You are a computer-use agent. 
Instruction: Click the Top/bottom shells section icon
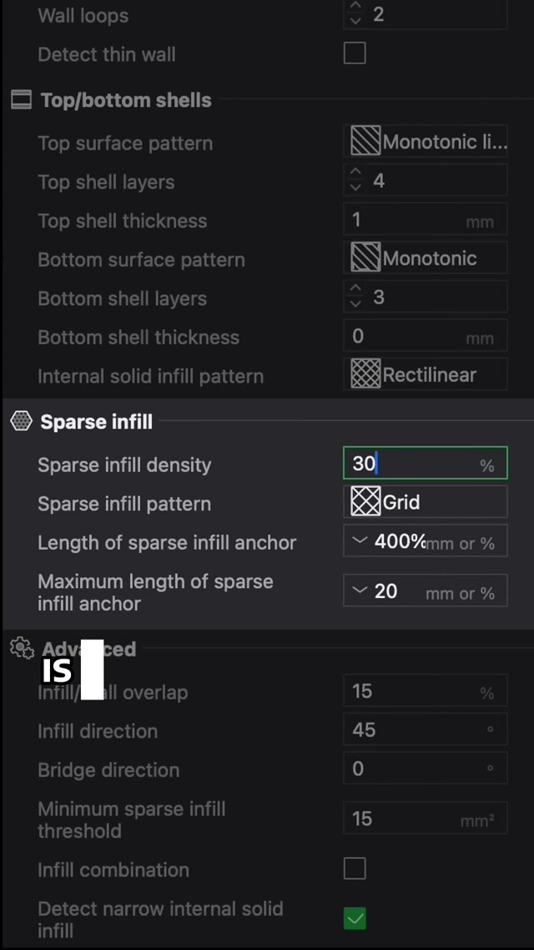pos(21,100)
